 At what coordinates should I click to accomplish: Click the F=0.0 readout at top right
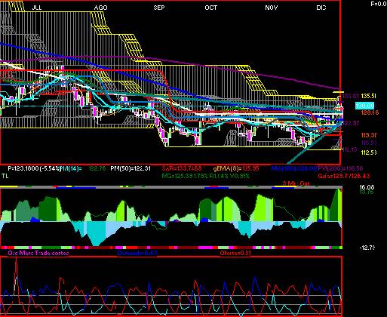click(379, 4)
